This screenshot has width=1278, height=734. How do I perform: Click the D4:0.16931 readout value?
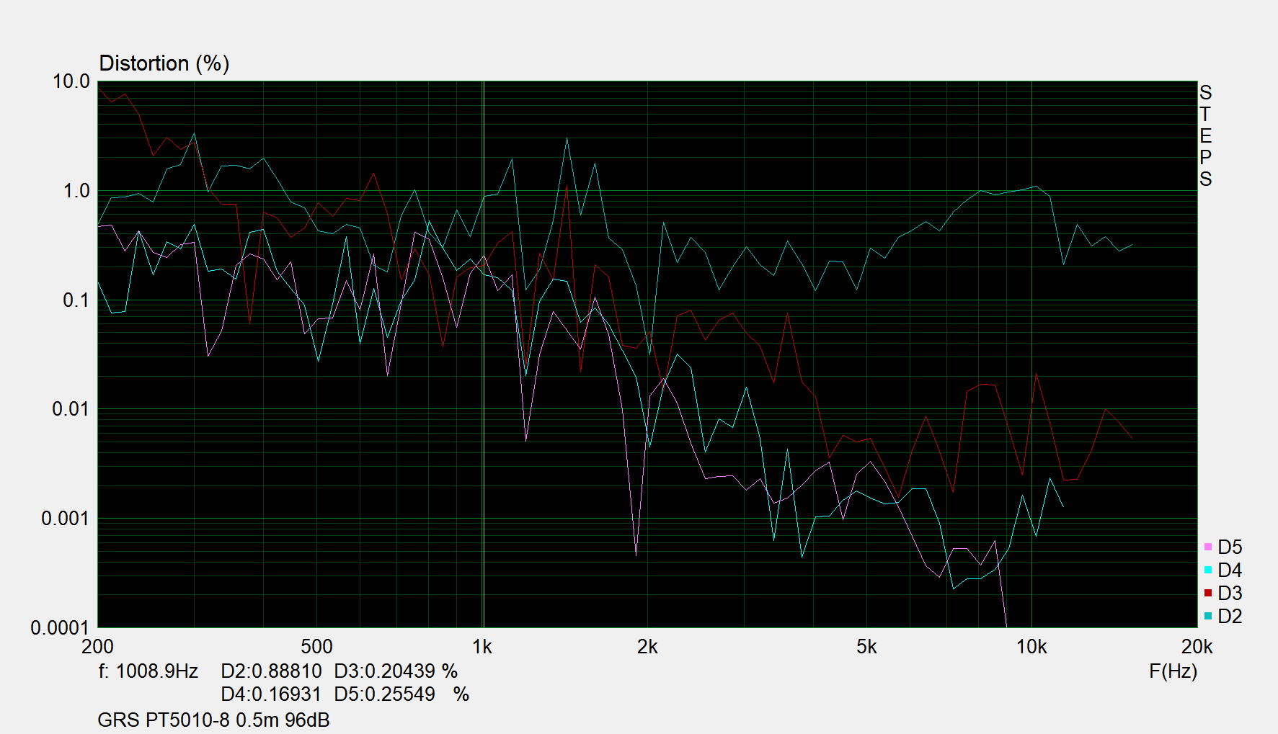click(271, 694)
